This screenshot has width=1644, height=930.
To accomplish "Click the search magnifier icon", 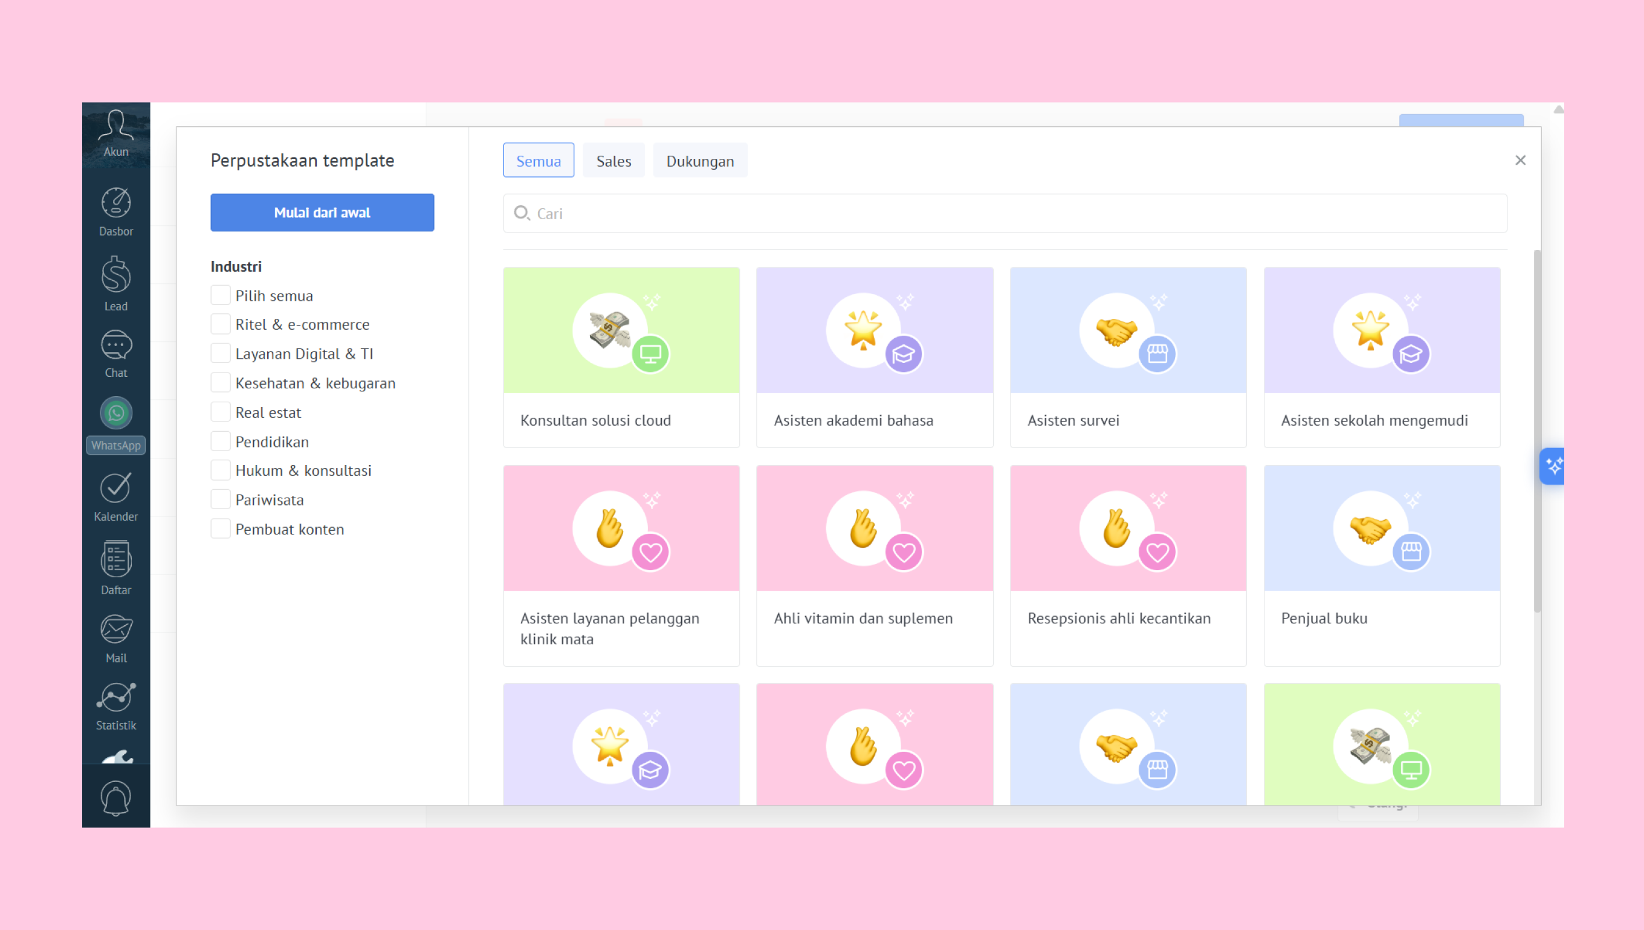I will (522, 213).
